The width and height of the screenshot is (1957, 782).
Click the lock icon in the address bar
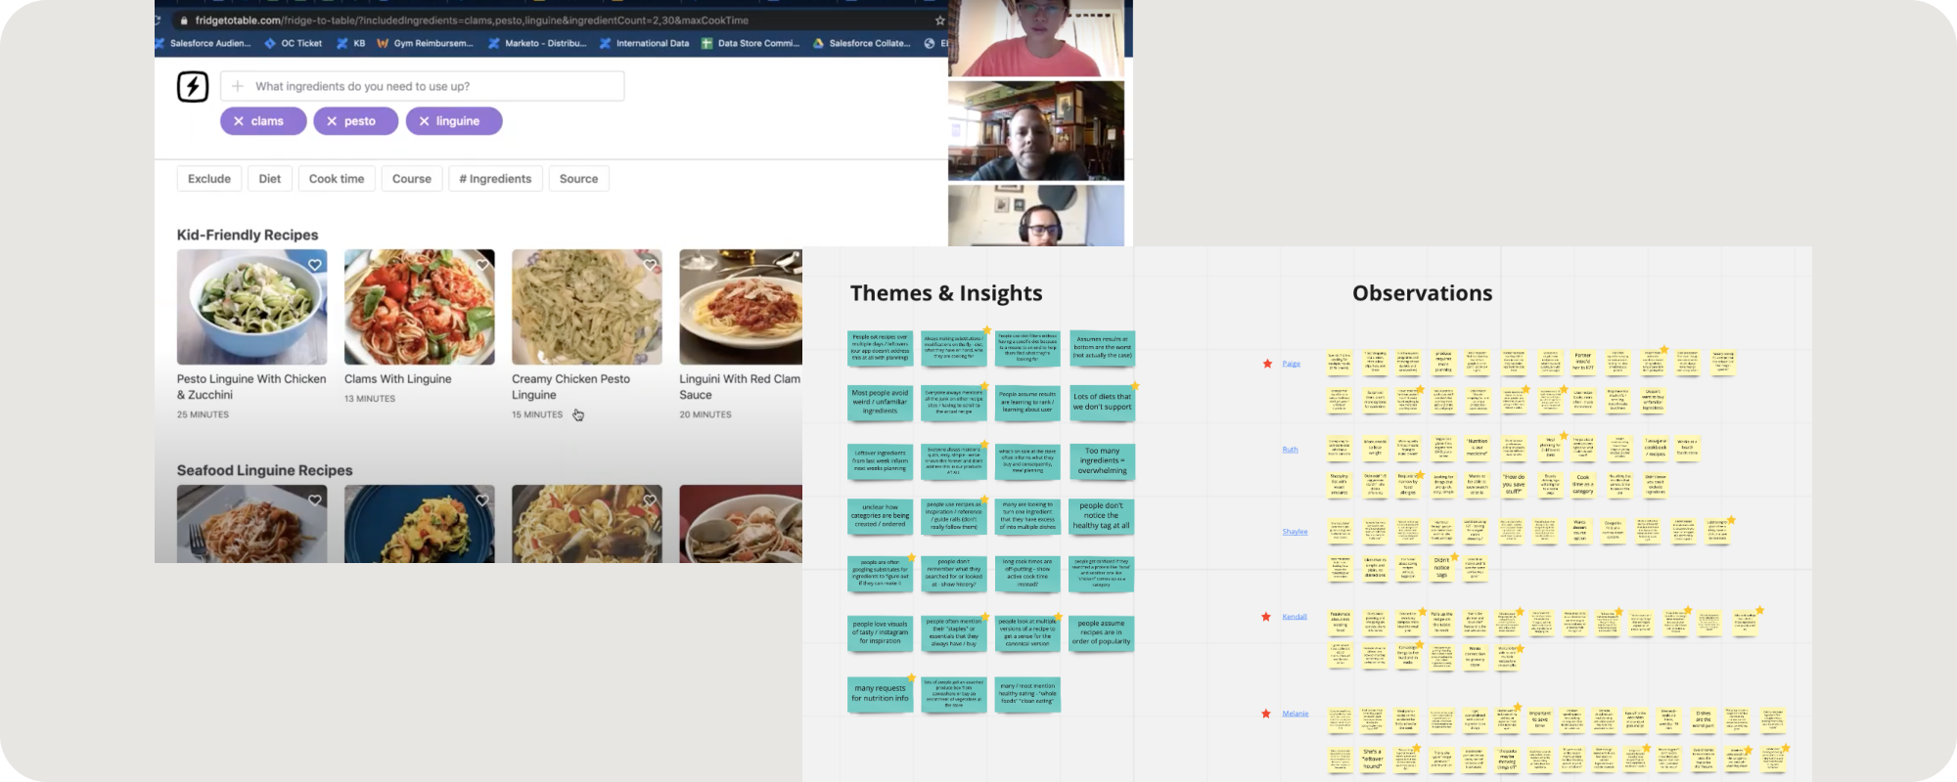183,20
